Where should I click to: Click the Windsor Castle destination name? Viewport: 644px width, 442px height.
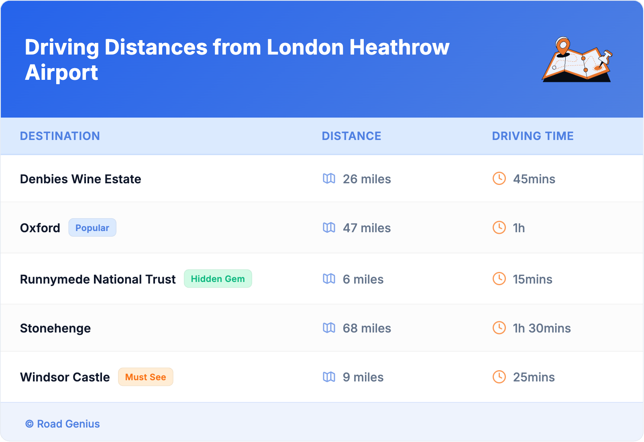[65, 377]
